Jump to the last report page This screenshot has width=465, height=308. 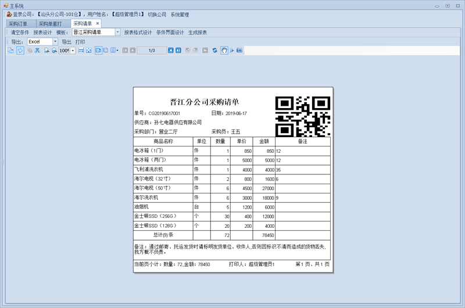pyautogui.click(x=178, y=51)
